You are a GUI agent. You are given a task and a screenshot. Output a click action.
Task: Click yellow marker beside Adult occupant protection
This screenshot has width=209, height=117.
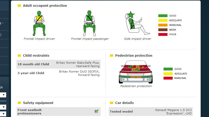19,5
